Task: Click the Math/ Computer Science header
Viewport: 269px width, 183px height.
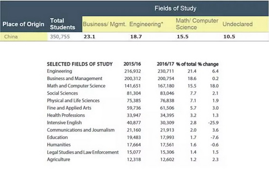Action: [x=197, y=24]
